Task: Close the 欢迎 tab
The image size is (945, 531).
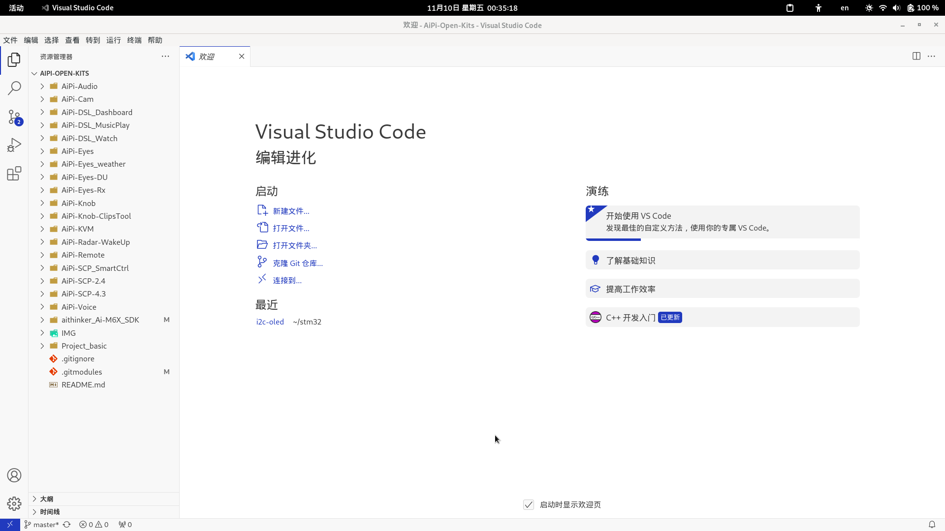Action: tap(242, 57)
